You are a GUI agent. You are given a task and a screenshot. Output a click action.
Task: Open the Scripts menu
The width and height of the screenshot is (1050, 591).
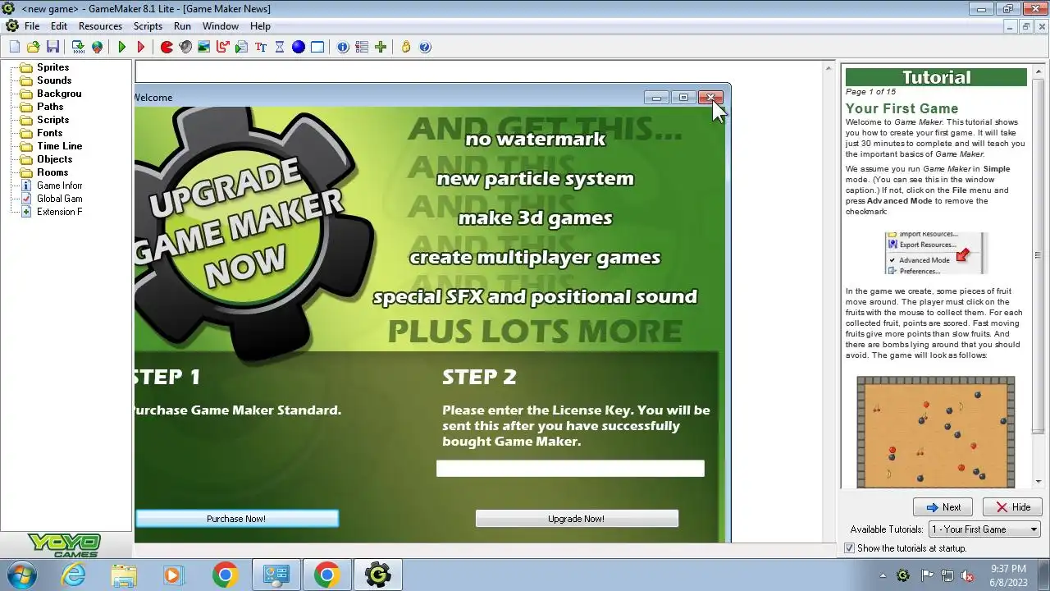148,26
